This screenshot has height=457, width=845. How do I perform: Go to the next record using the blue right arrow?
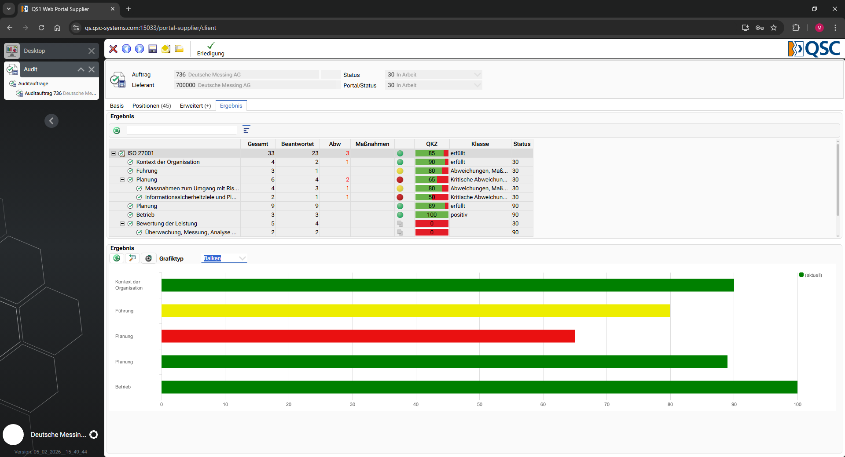coord(140,49)
